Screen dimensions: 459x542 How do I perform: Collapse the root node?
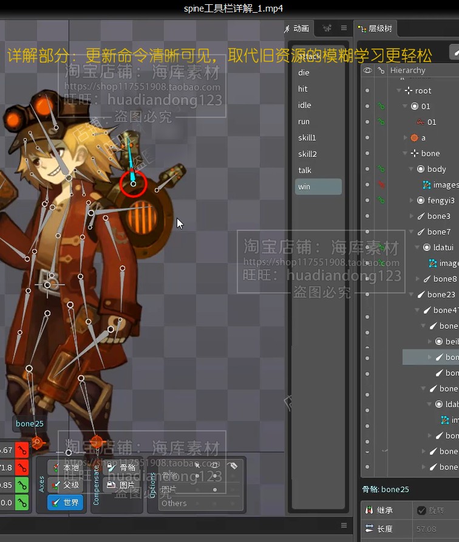tap(399, 91)
